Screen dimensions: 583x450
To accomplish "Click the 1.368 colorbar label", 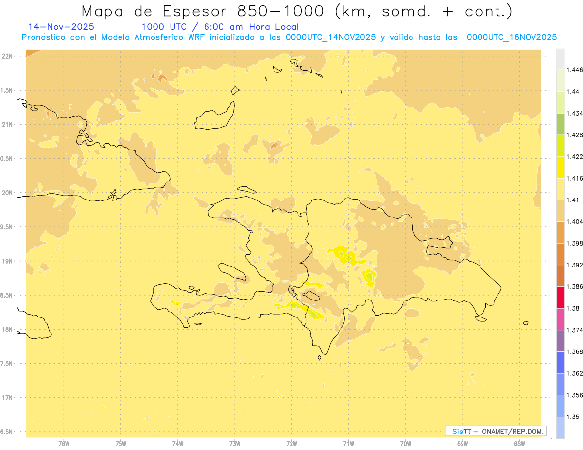I will pyautogui.click(x=575, y=351).
